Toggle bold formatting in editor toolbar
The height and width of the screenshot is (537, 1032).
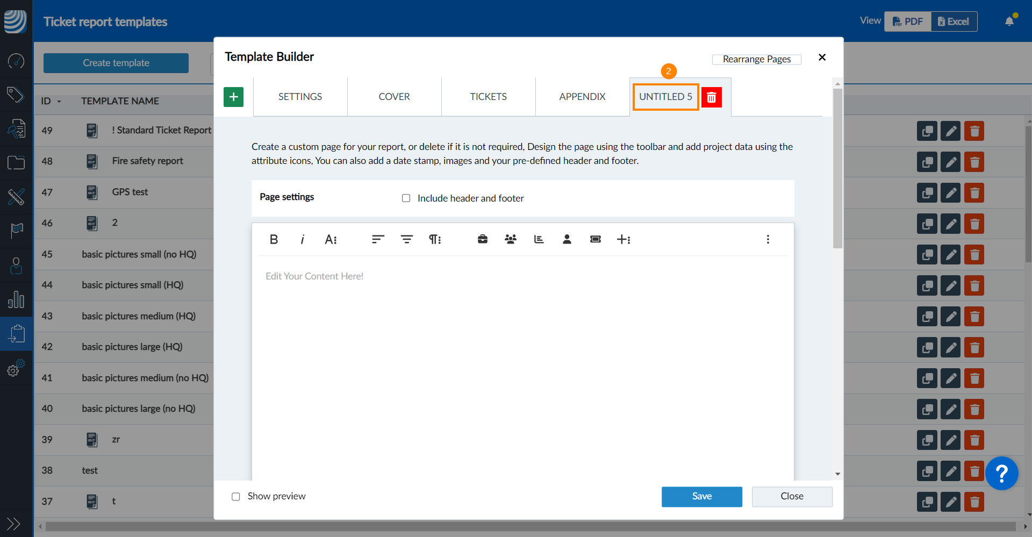coord(274,239)
